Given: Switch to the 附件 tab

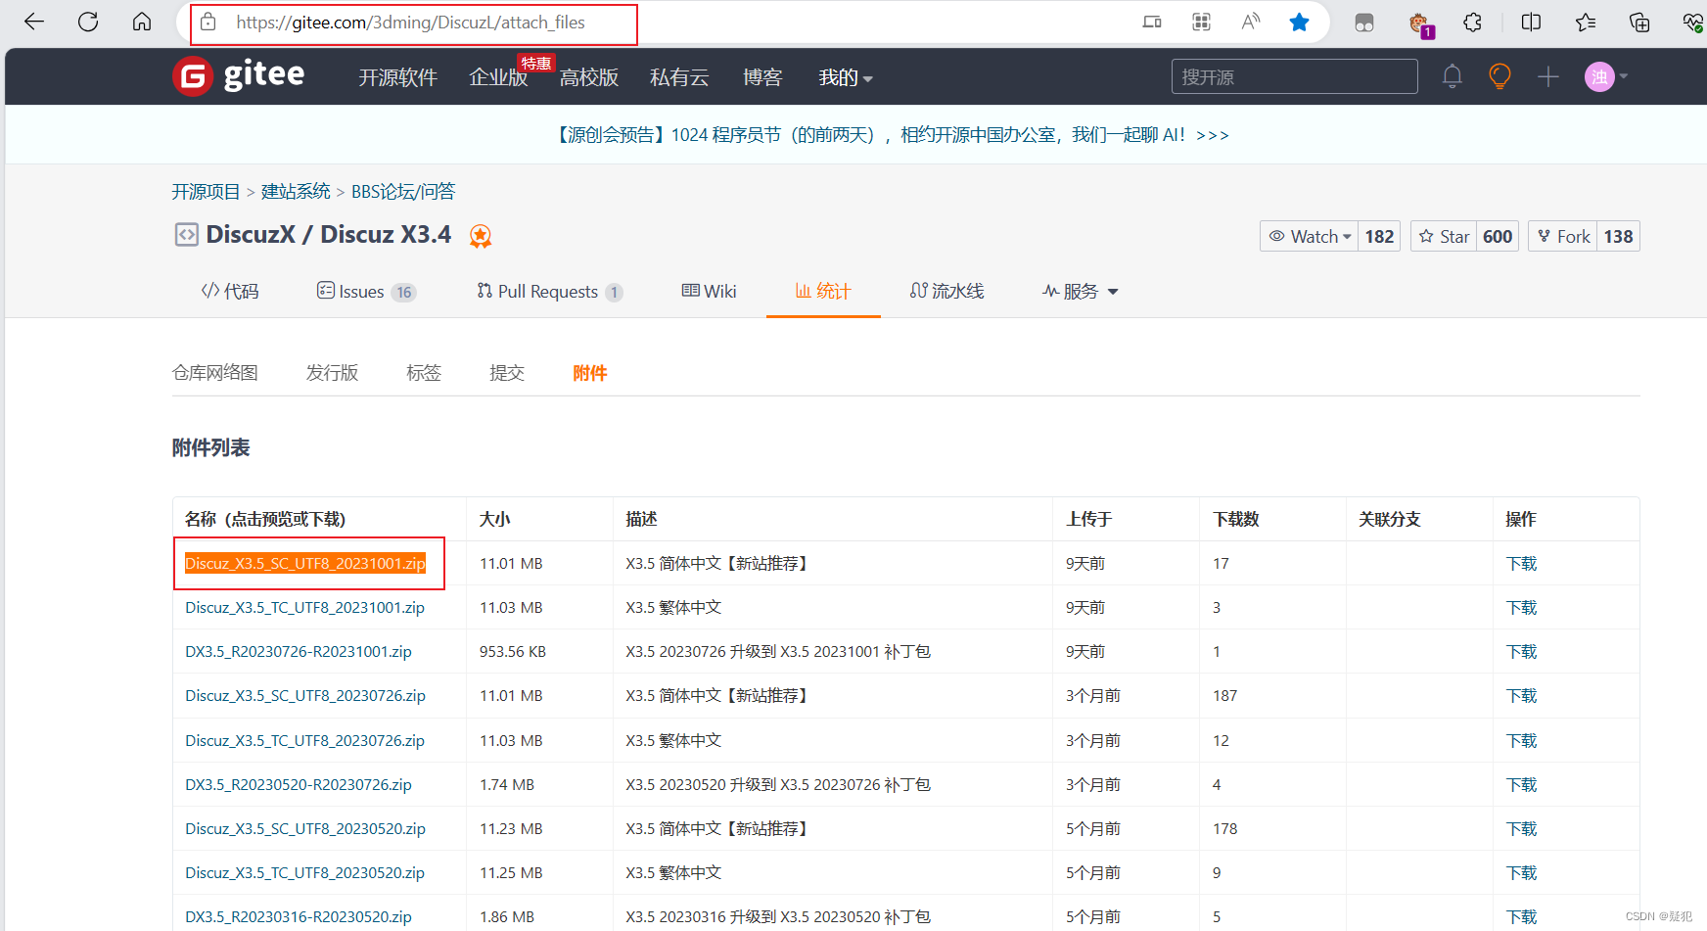Looking at the screenshot, I should click(589, 372).
